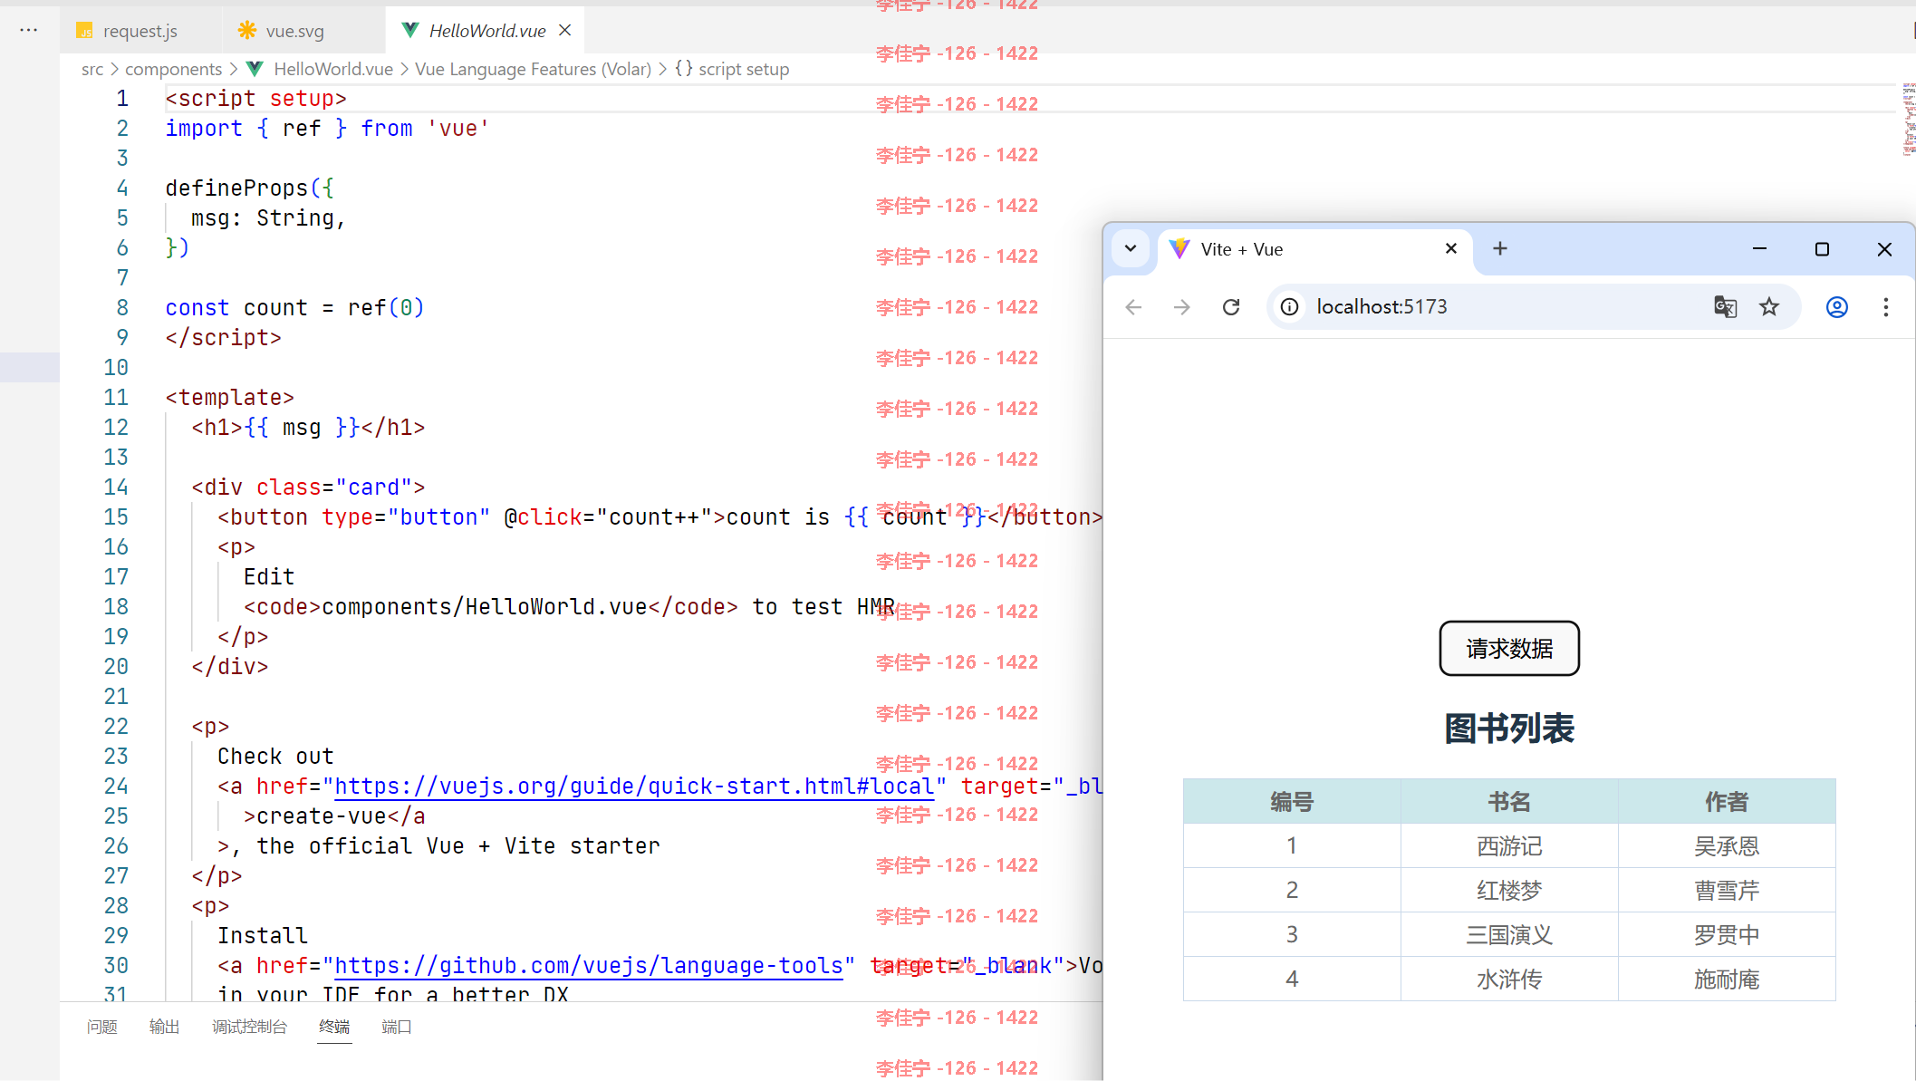Click the 罗贯中 author cell
This screenshot has height=1081, width=1916.
tap(1727, 934)
